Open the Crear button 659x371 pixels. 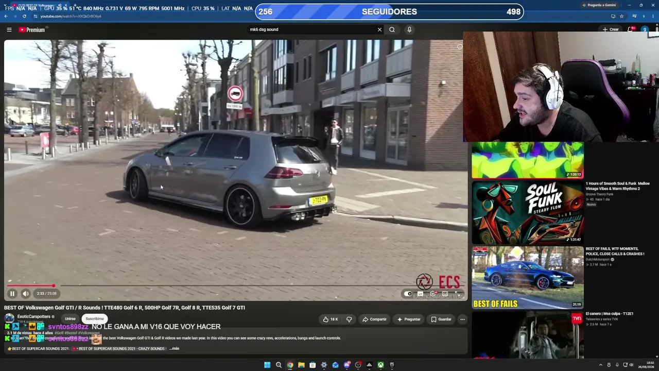pyautogui.click(x=611, y=29)
